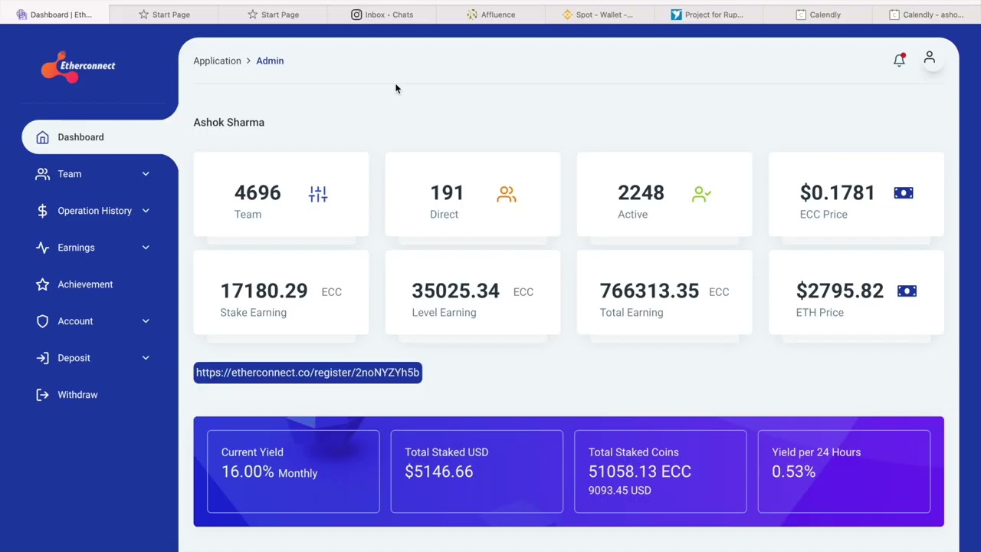Viewport: 981px width, 552px height.
Task: Expand the Team menu chevron
Action: tap(146, 174)
